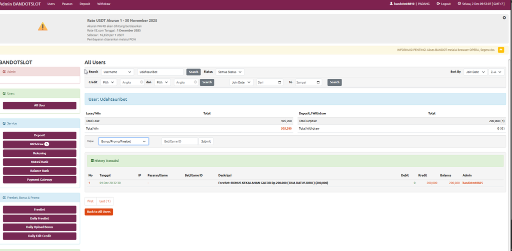This screenshot has height=251, width=512.
Task: Click the Total Deposit value 200,000 ( 1 )
Action: click(x=496, y=121)
